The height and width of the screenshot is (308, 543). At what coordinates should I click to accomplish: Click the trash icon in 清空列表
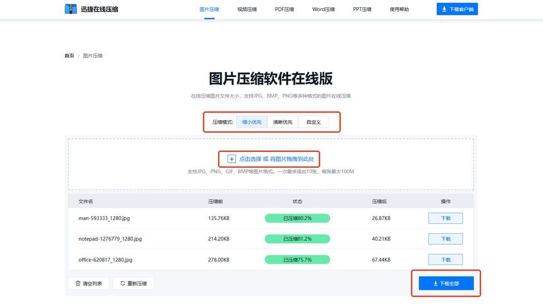coord(78,284)
